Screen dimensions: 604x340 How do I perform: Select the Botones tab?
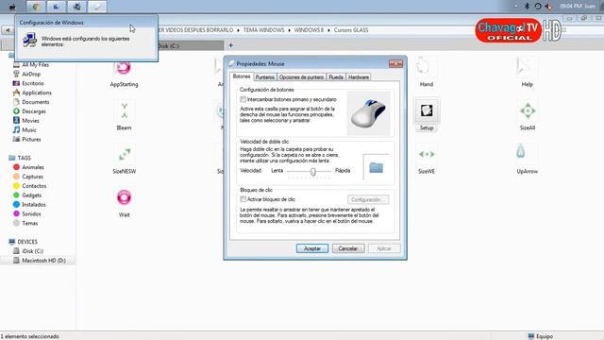[x=242, y=76]
